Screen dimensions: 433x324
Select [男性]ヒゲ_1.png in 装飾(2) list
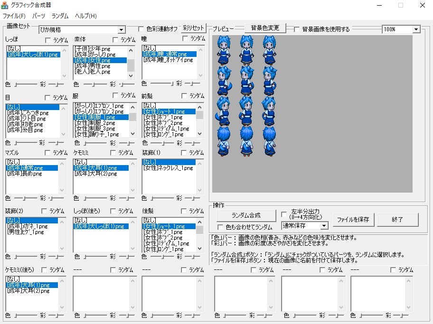pos(32,232)
